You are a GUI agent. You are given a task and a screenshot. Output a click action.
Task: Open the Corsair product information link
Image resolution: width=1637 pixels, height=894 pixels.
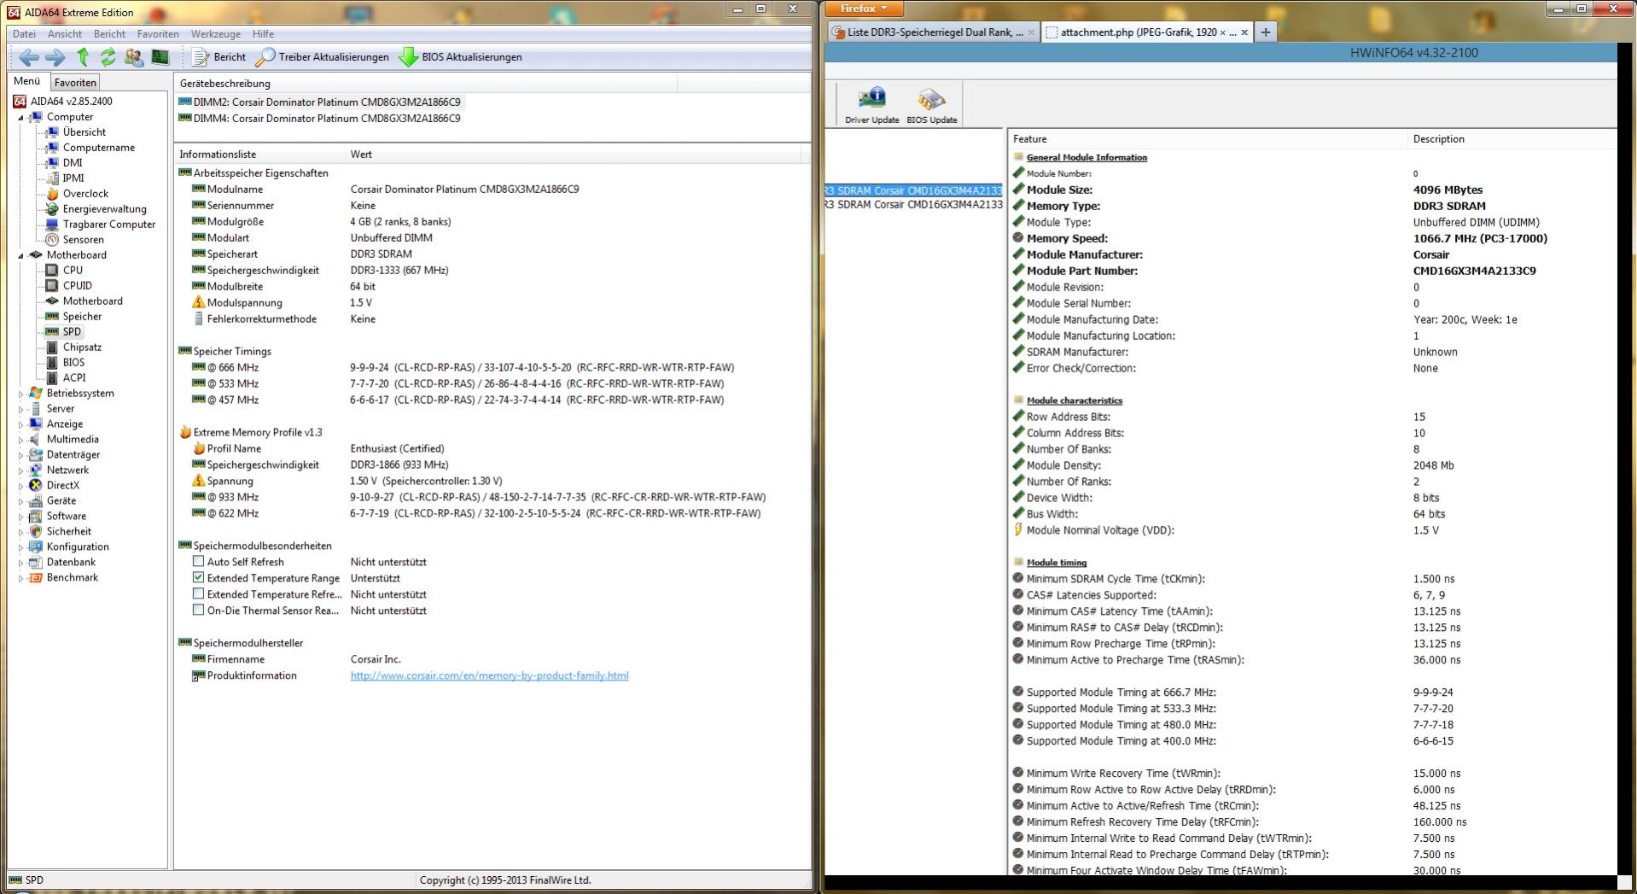coord(489,675)
